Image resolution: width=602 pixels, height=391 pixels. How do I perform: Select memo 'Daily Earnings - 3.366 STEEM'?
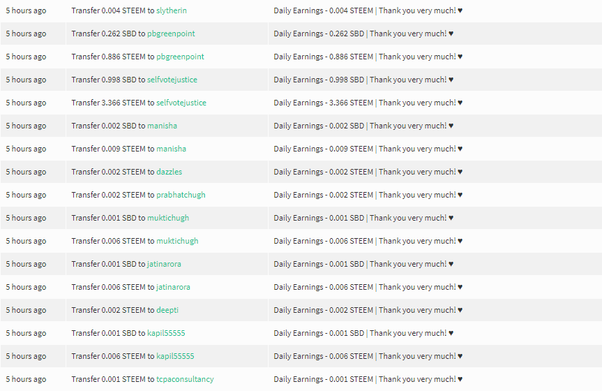pos(323,103)
